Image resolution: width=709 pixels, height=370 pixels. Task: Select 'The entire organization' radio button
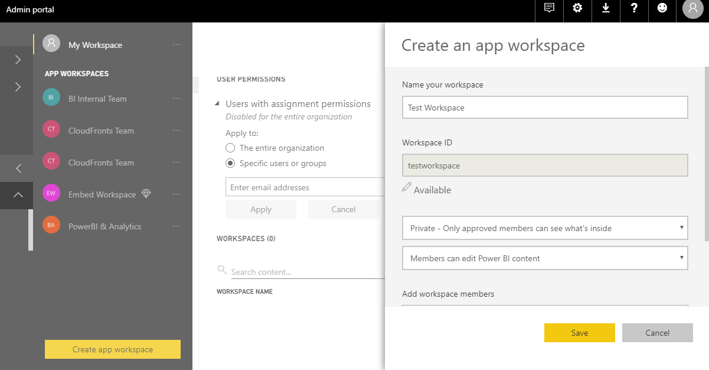tap(230, 148)
